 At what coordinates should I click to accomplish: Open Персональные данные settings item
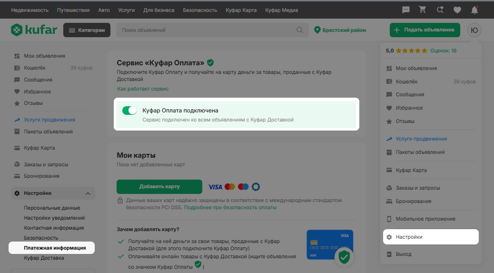(52, 208)
